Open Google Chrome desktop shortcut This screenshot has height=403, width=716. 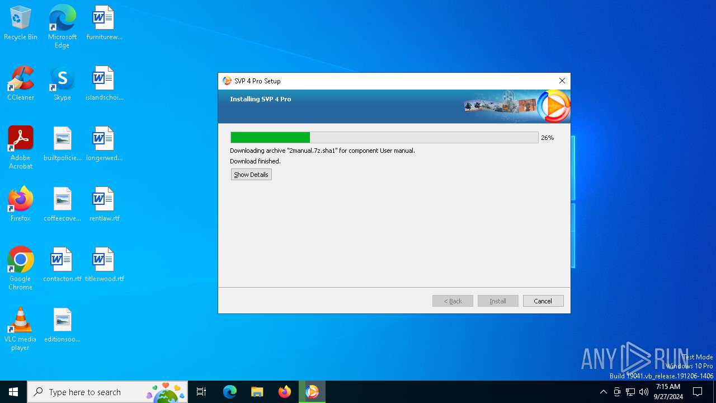21,269
